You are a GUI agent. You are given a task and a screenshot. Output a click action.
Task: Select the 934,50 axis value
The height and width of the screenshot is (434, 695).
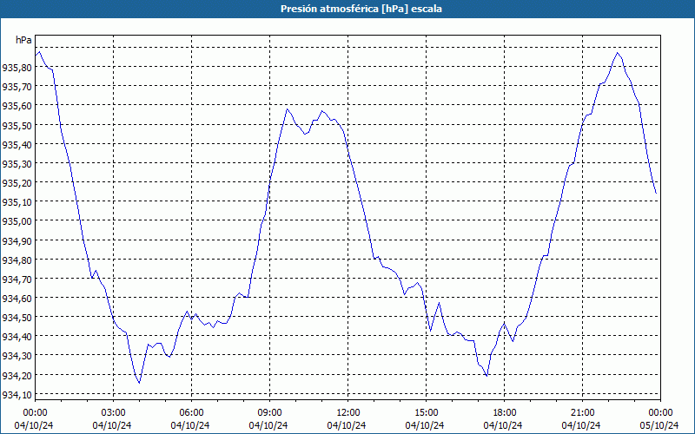[17, 317]
